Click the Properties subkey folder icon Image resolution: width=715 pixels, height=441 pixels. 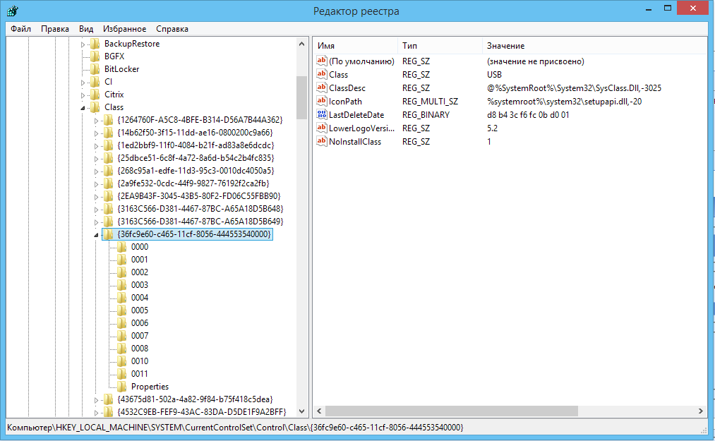click(122, 387)
